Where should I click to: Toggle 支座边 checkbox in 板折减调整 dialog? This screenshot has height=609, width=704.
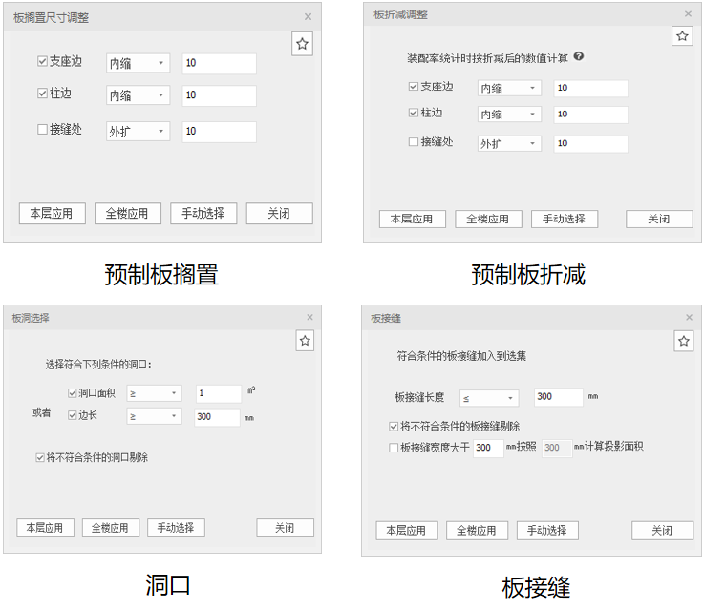coord(414,86)
